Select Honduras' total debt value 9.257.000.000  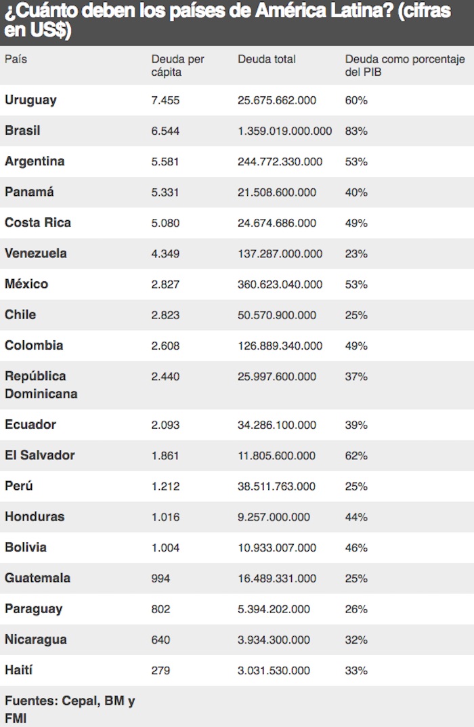pos(274,517)
